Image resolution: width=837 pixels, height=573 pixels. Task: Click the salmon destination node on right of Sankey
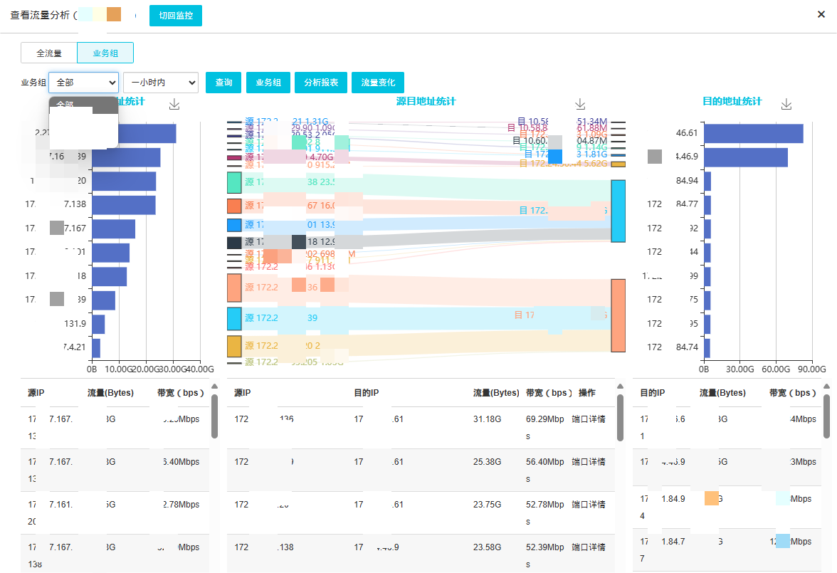click(618, 315)
